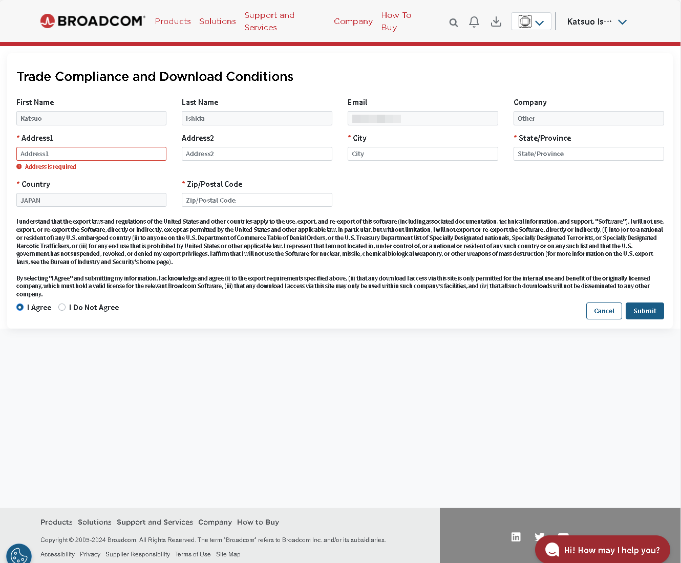This screenshot has width=681, height=563.
Task: Open How To Buy in top navigation
Action: 396,21
